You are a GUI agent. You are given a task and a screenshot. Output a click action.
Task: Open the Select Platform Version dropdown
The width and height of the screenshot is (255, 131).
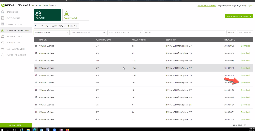coord(125,33)
